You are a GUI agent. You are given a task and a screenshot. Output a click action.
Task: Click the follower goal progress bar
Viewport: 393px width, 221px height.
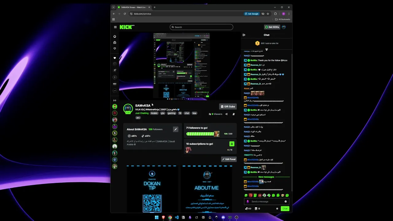pyautogui.click(x=203, y=134)
